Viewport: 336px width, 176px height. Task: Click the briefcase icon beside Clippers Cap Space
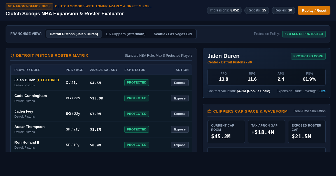[209, 111]
